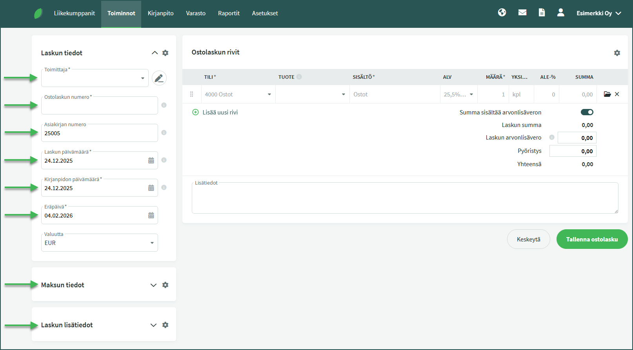This screenshot has height=350, width=633.
Task: Open the Toimittaja dropdown
Action: pyautogui.click(x=95, y=78)
